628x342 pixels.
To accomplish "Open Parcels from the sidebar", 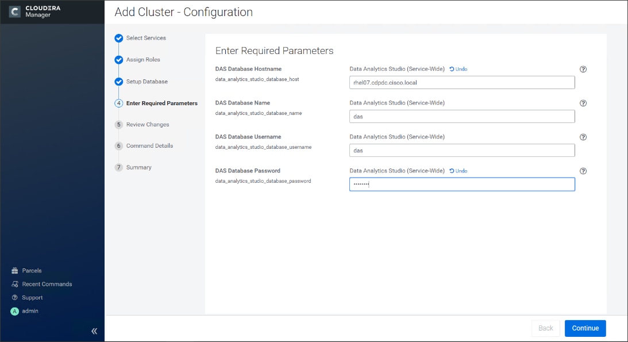I will click(32, 271).
